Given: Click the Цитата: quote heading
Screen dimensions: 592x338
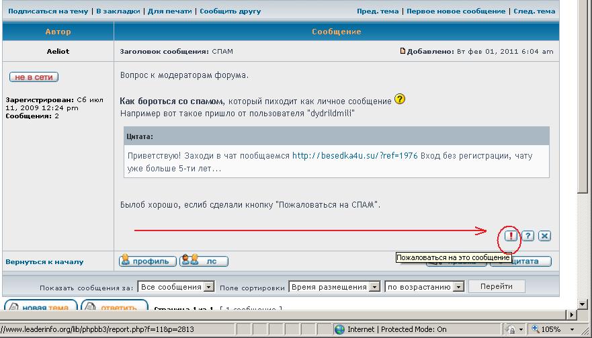Looking at the screenshot, I should click(x=140, y=136).
